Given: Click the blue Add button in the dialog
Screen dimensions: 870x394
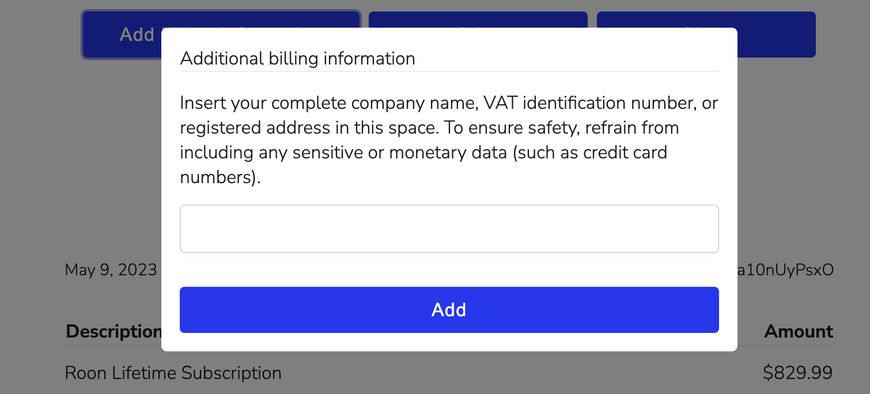Looking at the screenshot, I should pos(449,310).
